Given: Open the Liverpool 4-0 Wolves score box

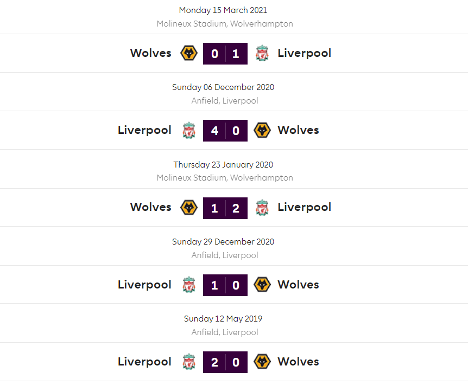Looking at the screenshot, I should click(x=225, y=131).
